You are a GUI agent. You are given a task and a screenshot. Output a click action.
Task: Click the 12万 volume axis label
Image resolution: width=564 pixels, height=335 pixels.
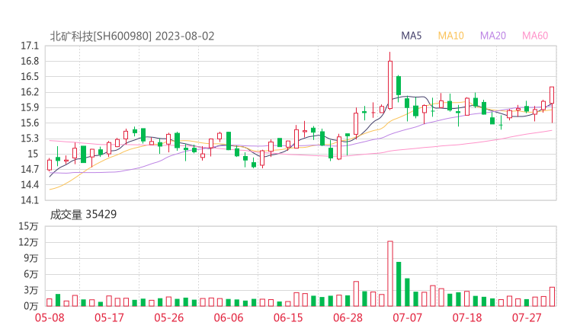click(x=28, y=243)
